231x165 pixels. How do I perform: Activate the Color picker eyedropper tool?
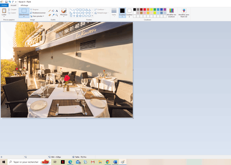(x=53, y=15)
